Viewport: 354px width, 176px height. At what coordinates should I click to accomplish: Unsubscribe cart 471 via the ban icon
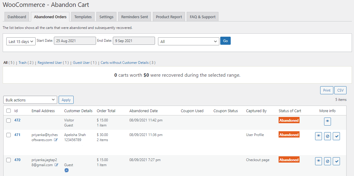pyautogui.click(x=328, y=136)
